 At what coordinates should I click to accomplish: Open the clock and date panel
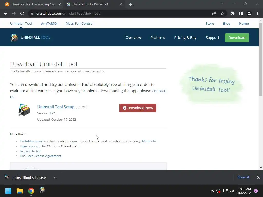pos(244,191)
